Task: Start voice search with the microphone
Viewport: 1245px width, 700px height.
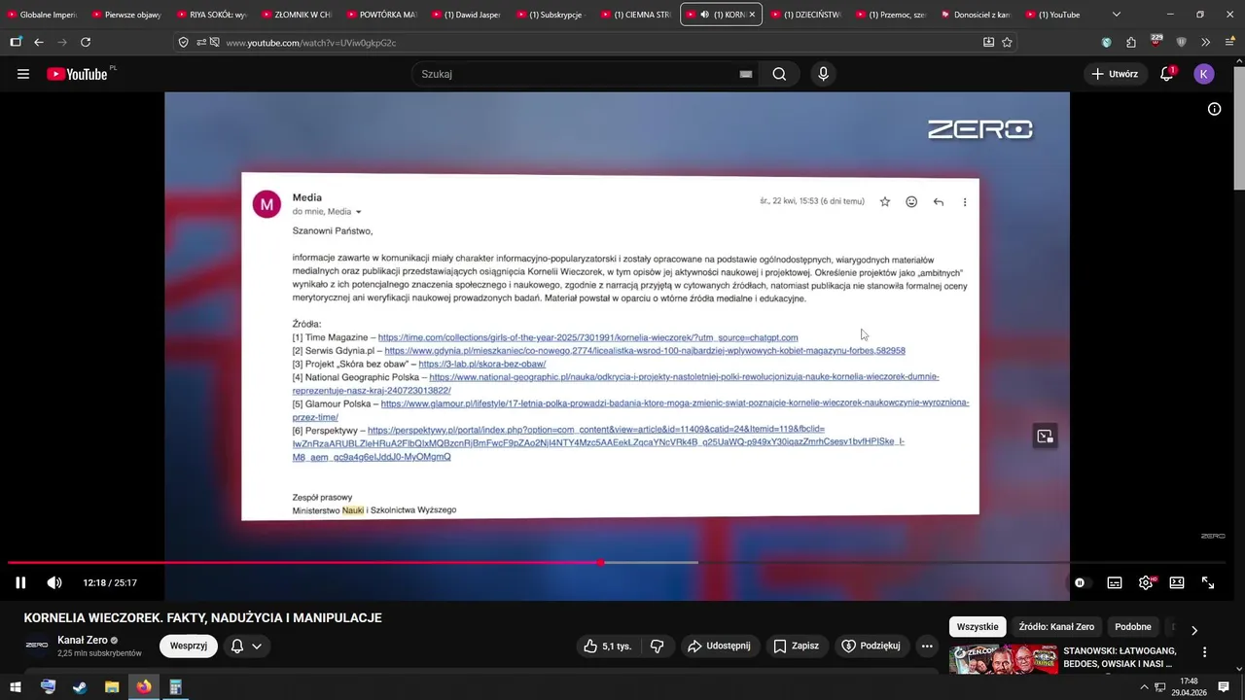Action: click(823, 74)
